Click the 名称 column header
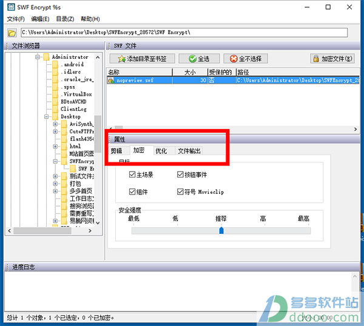This screenshot has height=326, width=364. coord(140,72)
